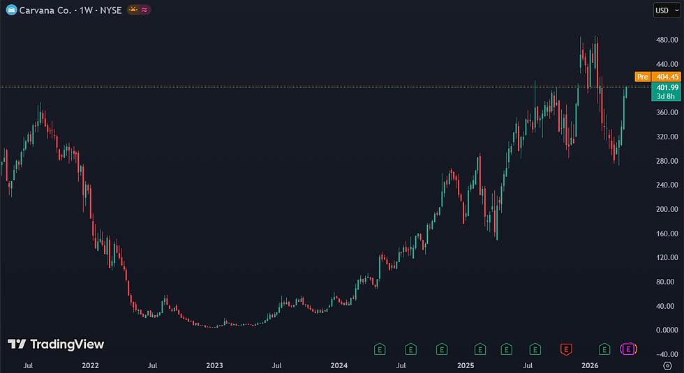Open the red earnings E marker
Image resolution: width=684 pixels, height=373 pixels.
point(566,349)
